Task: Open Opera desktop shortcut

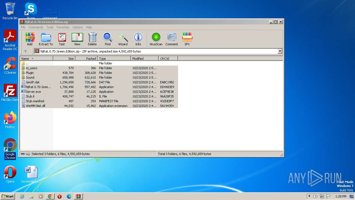Action: 10,174
